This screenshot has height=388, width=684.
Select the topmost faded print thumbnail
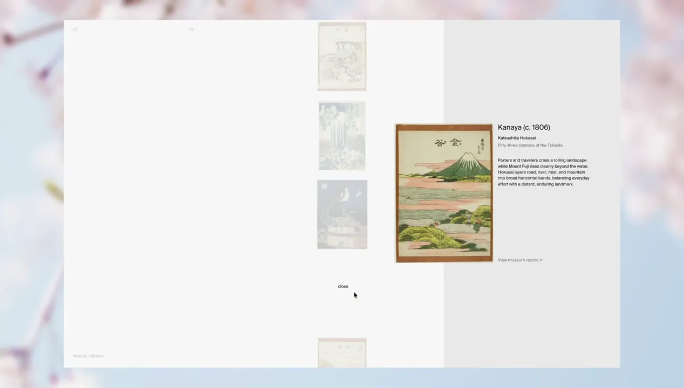pos(342,57)
